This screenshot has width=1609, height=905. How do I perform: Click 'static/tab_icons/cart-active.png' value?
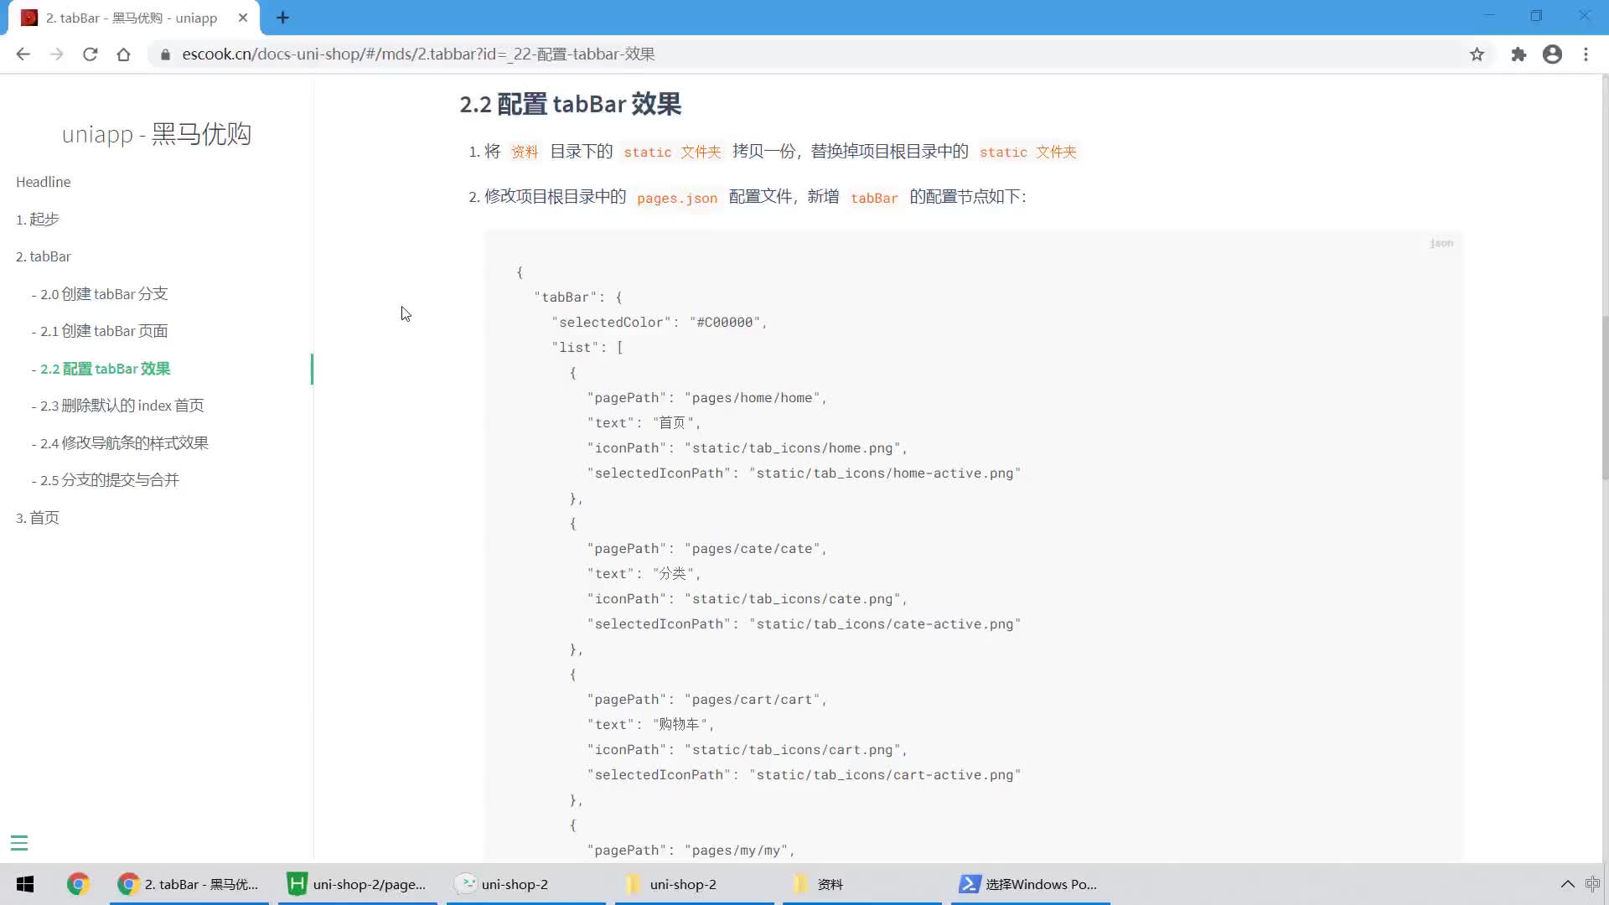pos(885,775)
